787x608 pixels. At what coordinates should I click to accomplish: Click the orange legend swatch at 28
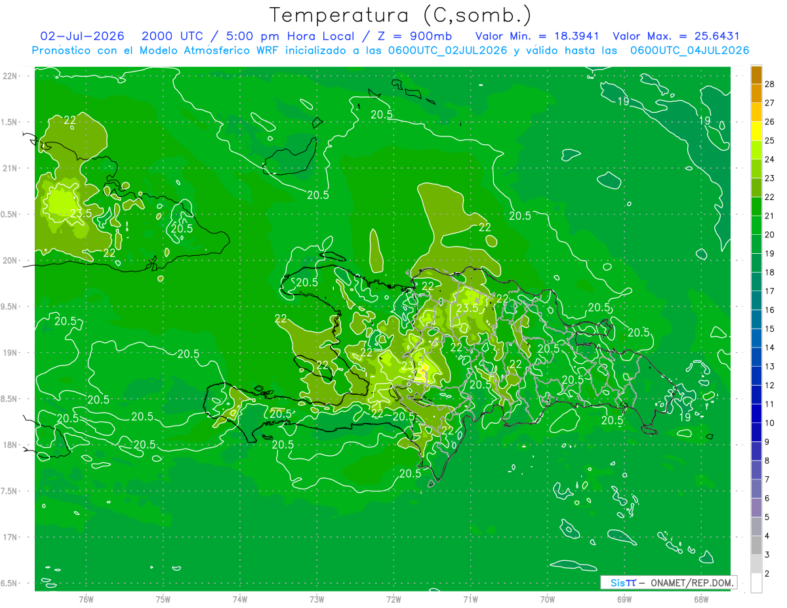point(756,75)
